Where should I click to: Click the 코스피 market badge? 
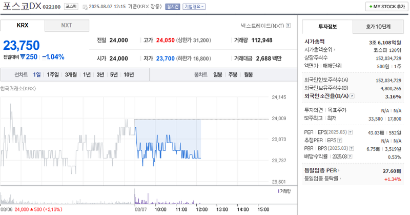pos(71,7)
